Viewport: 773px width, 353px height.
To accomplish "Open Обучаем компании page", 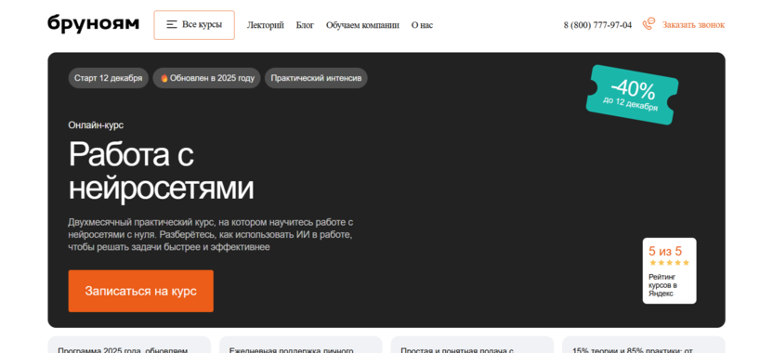I will click(362, 25).
